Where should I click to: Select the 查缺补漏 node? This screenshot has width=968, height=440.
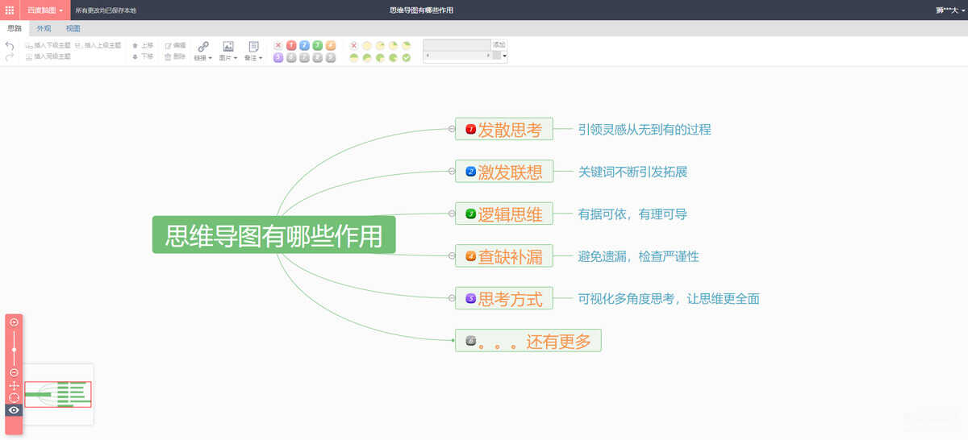coord(504,256)
